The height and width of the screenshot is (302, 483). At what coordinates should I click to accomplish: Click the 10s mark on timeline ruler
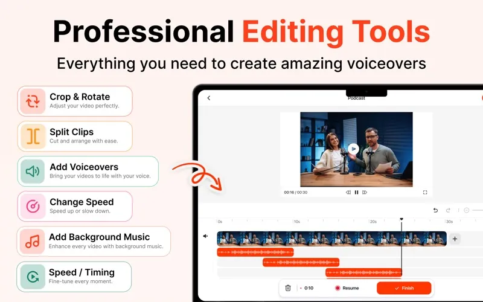click(296, 222)
